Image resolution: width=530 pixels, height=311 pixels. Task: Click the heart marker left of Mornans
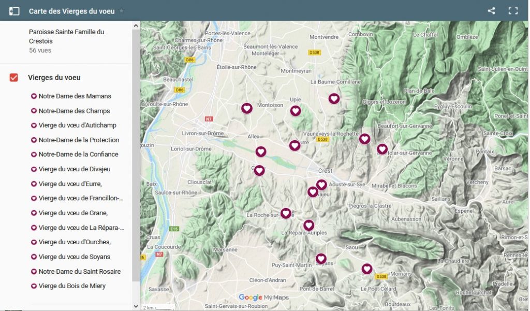[x=367, y=269]
